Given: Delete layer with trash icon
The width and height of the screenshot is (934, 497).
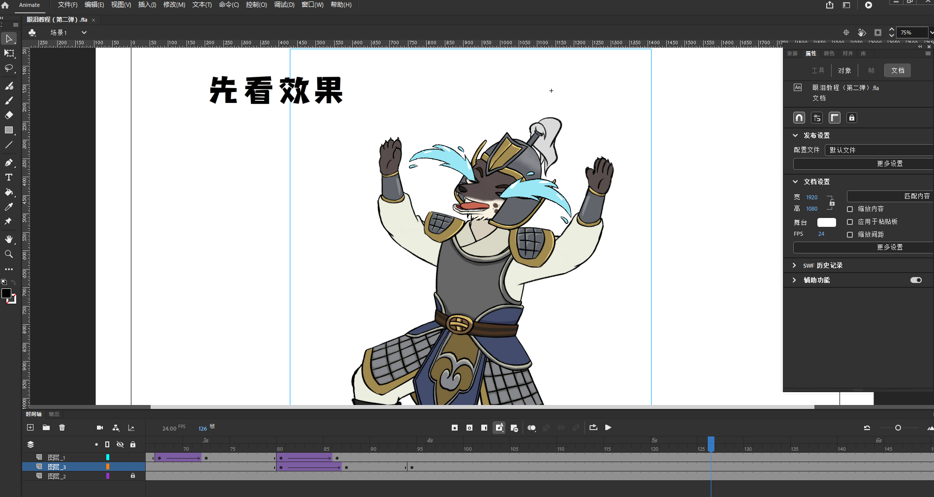Looking at the screenshot, I should point(62,428).
